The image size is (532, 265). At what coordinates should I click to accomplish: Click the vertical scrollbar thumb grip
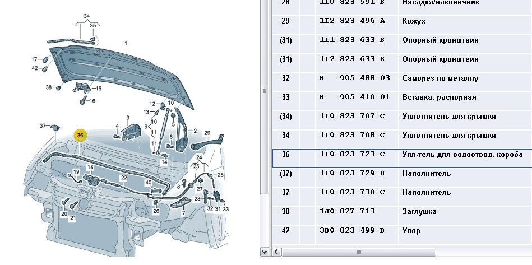(x=264, y=91)
